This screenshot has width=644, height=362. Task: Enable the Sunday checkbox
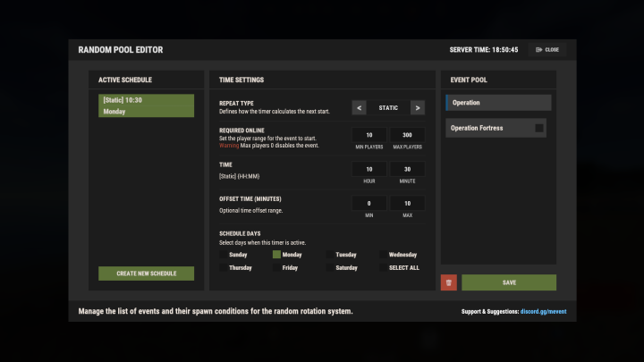pyautogui.click(x=223, y=255)
